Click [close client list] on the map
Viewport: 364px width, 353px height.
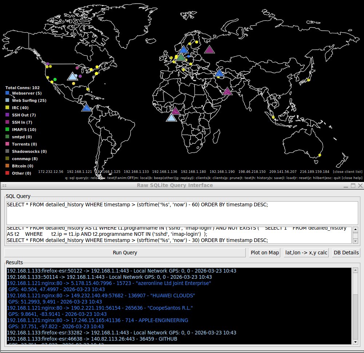click(x=348, y=171)
